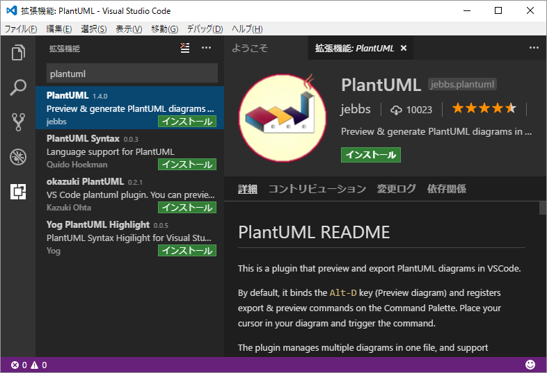
Task: Open the 表示(V) menu
Action: tap(129, 29)
